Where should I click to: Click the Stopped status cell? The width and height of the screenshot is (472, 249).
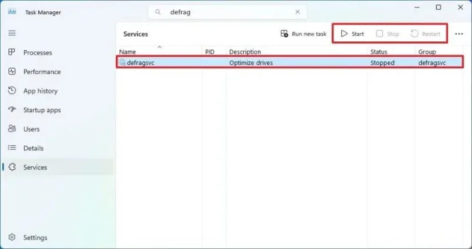(382, 63)
